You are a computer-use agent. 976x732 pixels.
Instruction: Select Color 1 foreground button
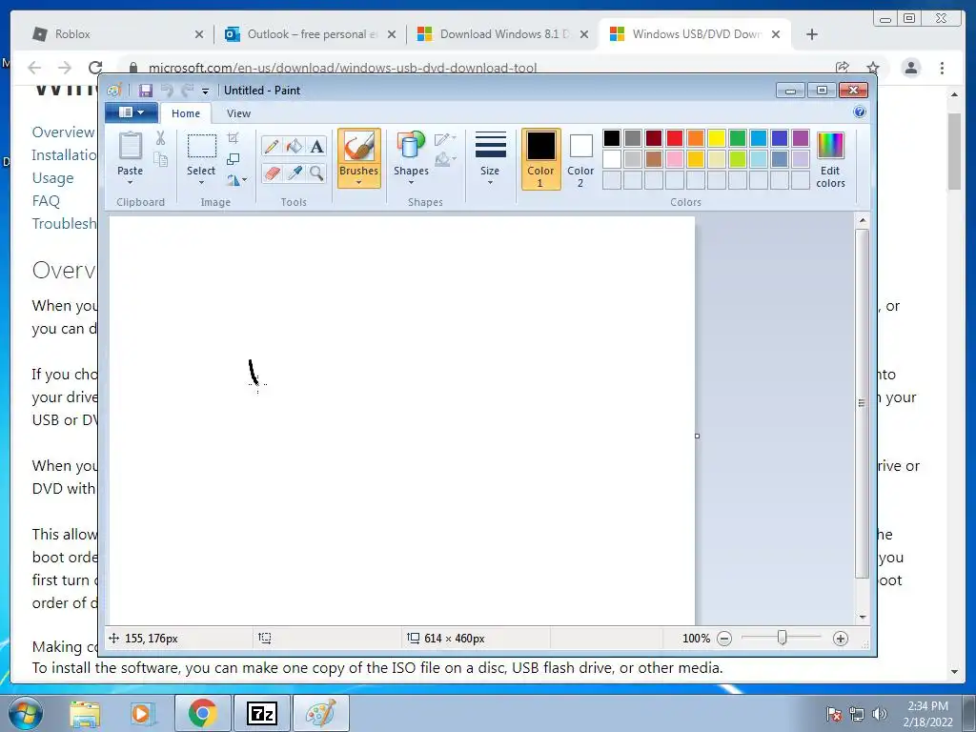click(x=541, y=159)
